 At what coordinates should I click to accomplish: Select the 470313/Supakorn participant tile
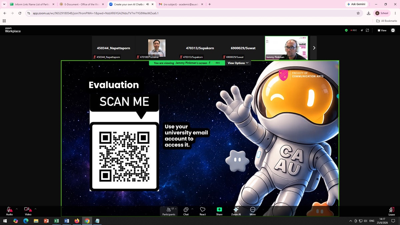point(200,48)
